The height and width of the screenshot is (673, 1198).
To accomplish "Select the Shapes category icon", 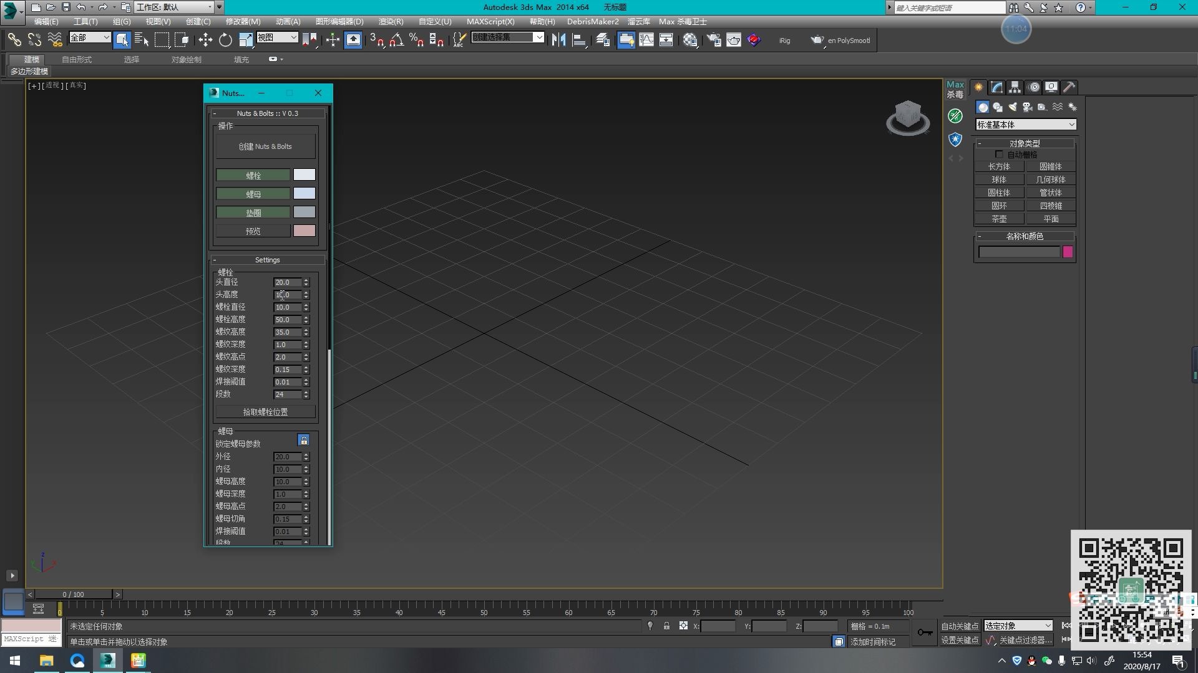I will coord(998,107).
